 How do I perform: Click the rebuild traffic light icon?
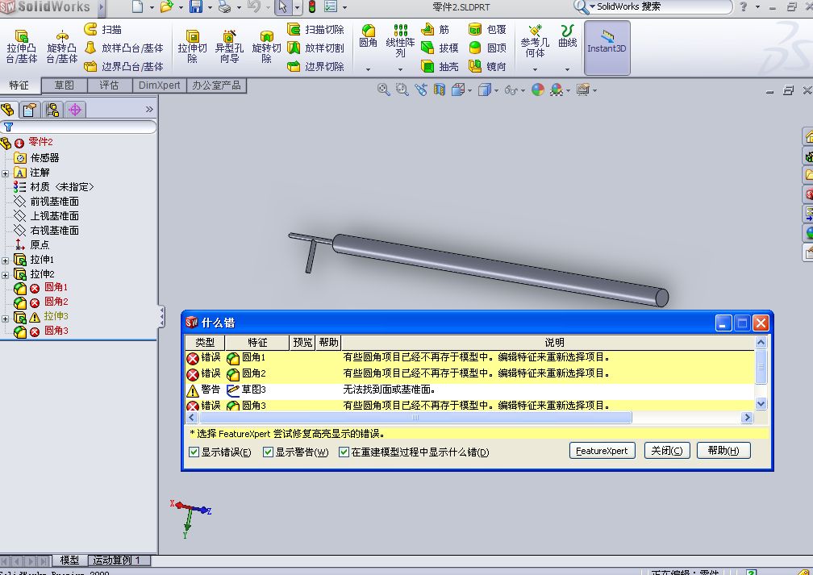[312, 6]
